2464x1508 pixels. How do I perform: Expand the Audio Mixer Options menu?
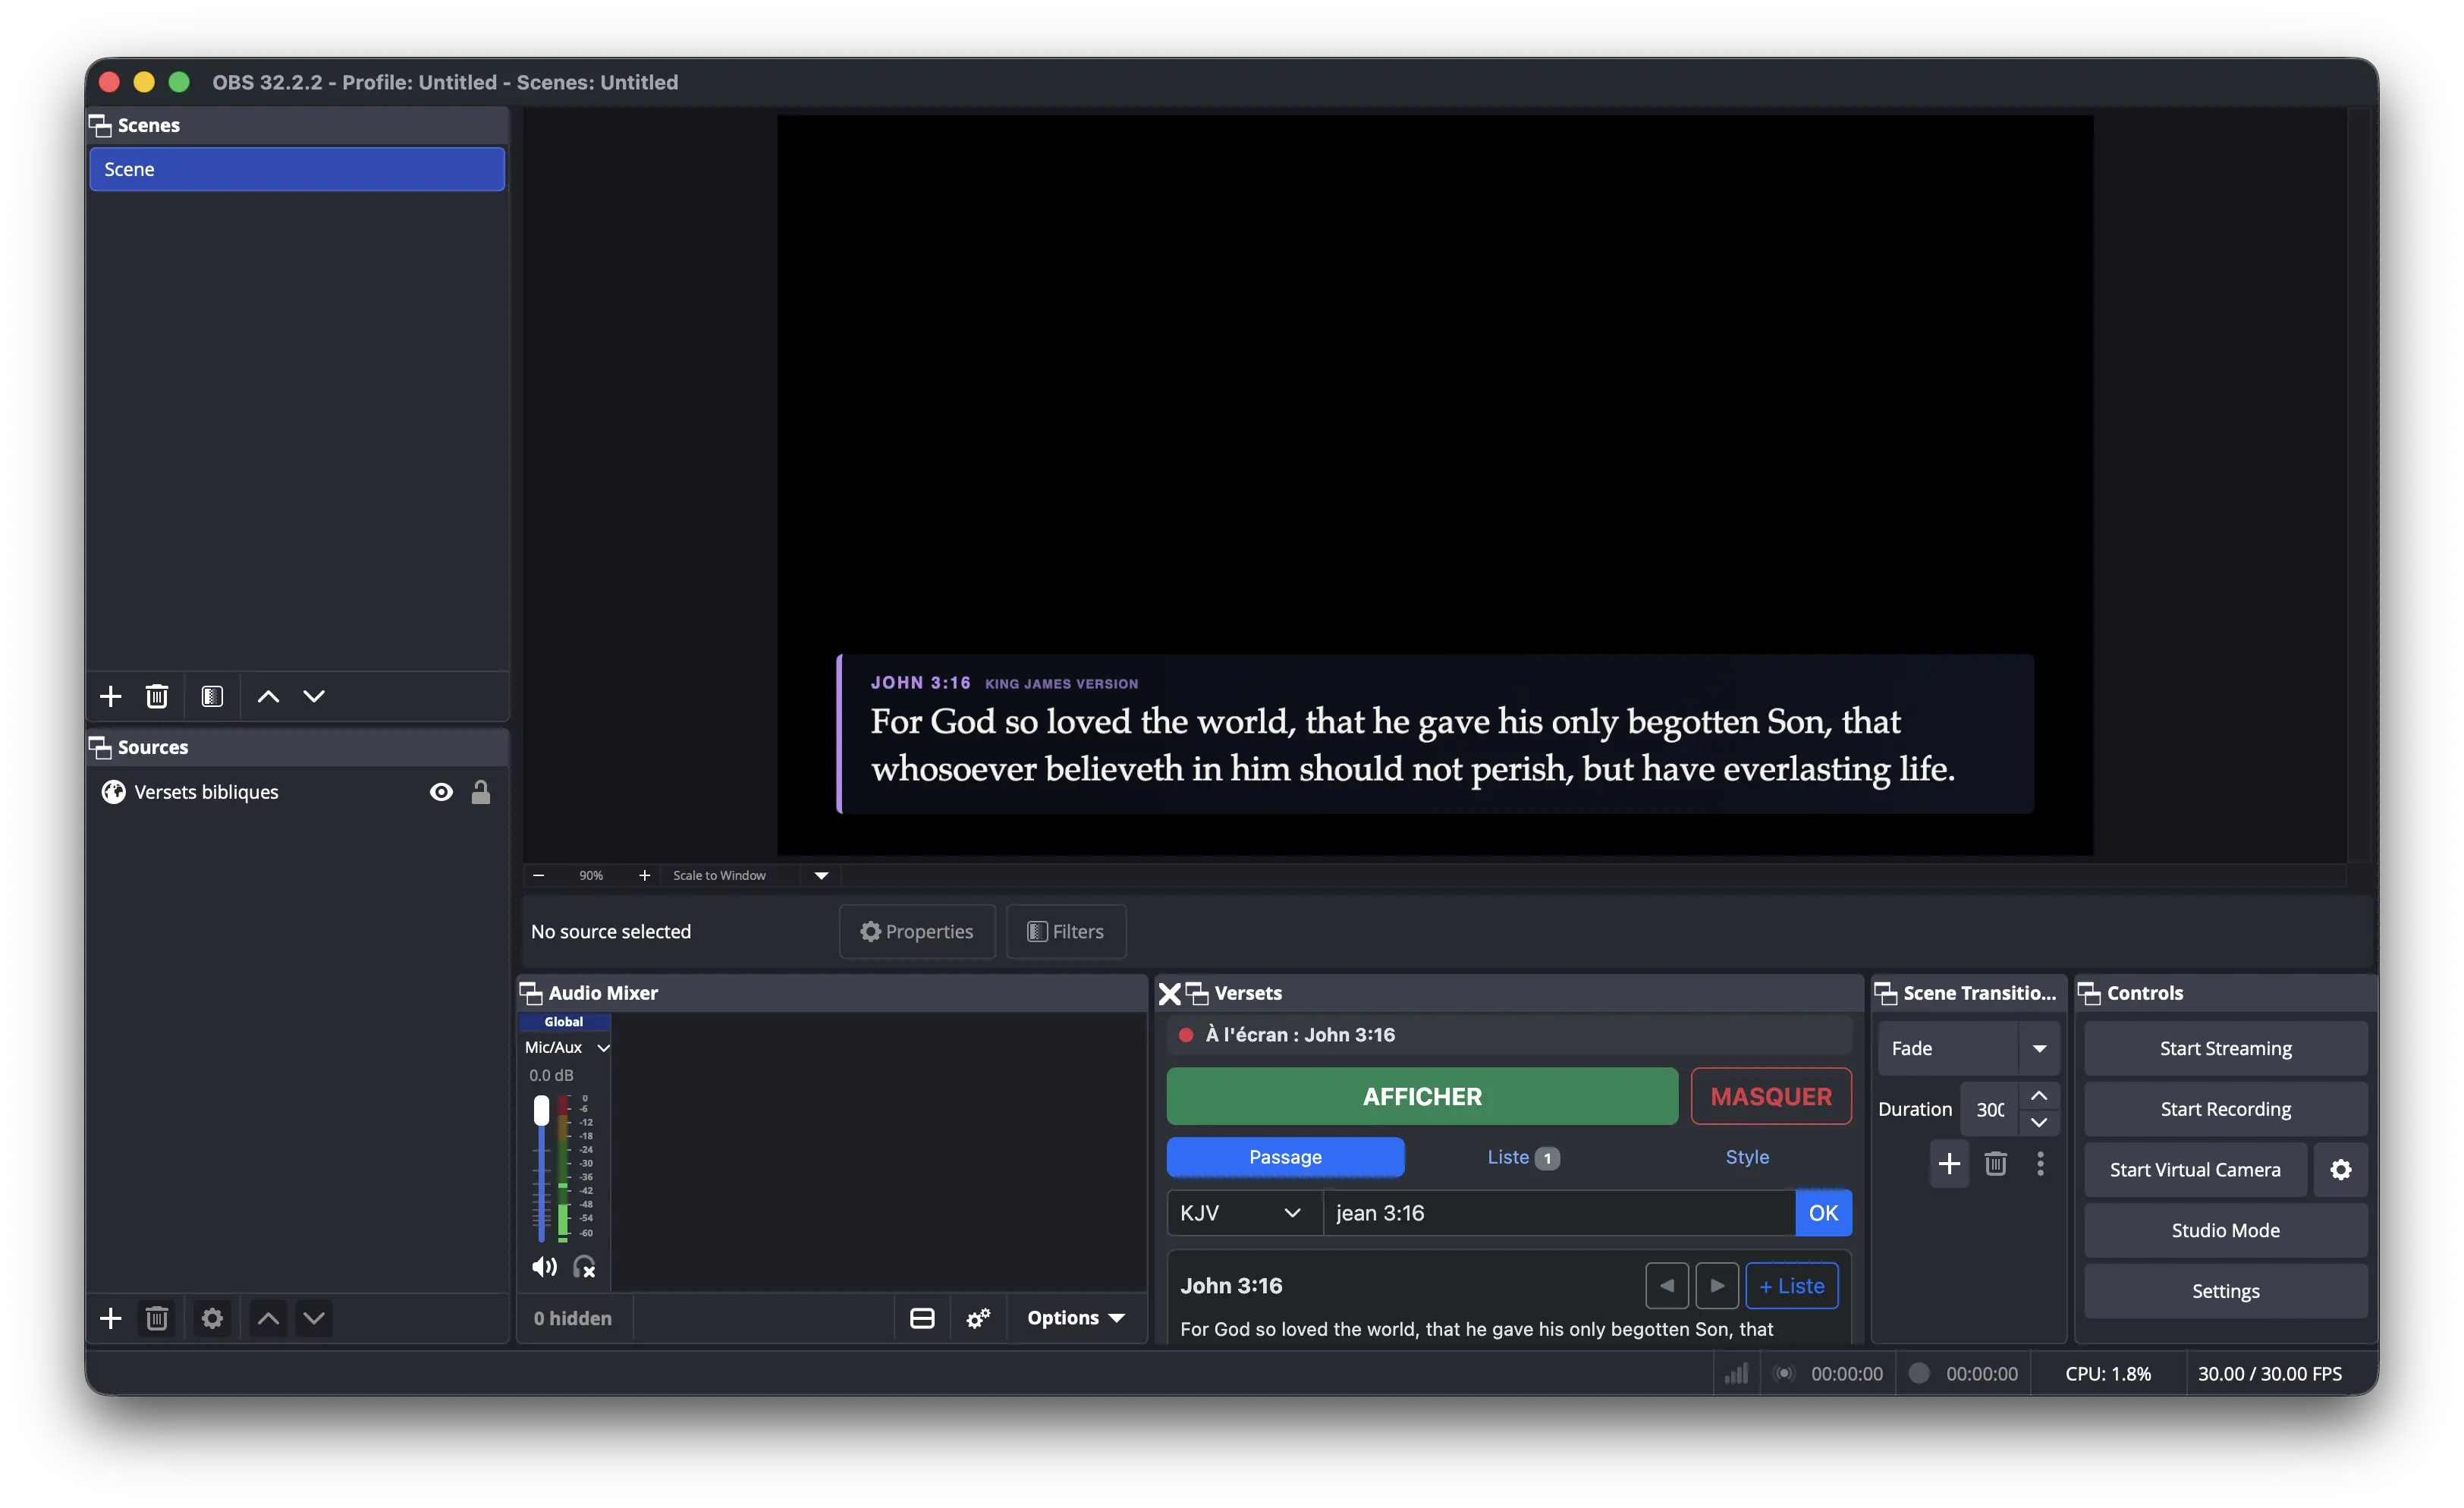click(1075, 1318)
